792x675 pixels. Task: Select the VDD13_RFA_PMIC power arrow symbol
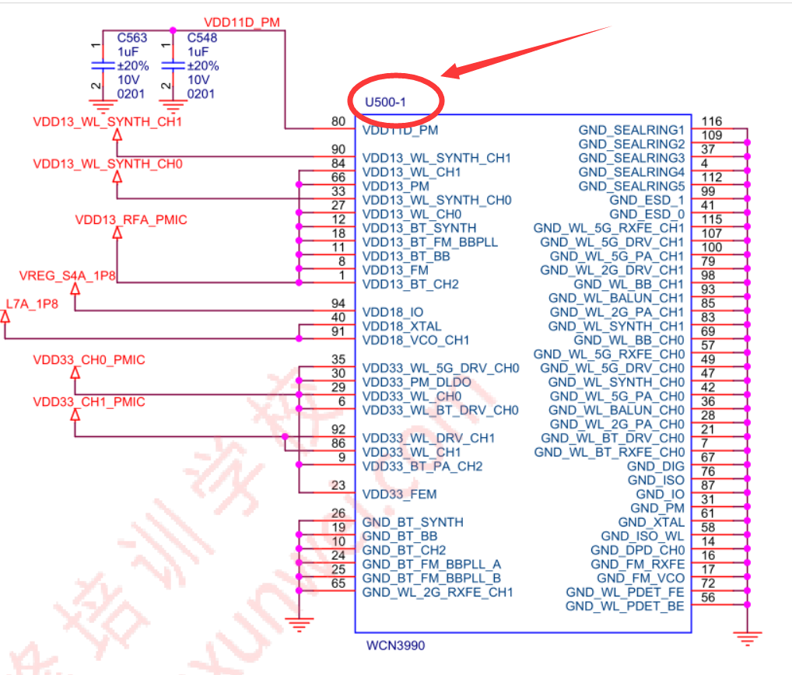(117, 233)
